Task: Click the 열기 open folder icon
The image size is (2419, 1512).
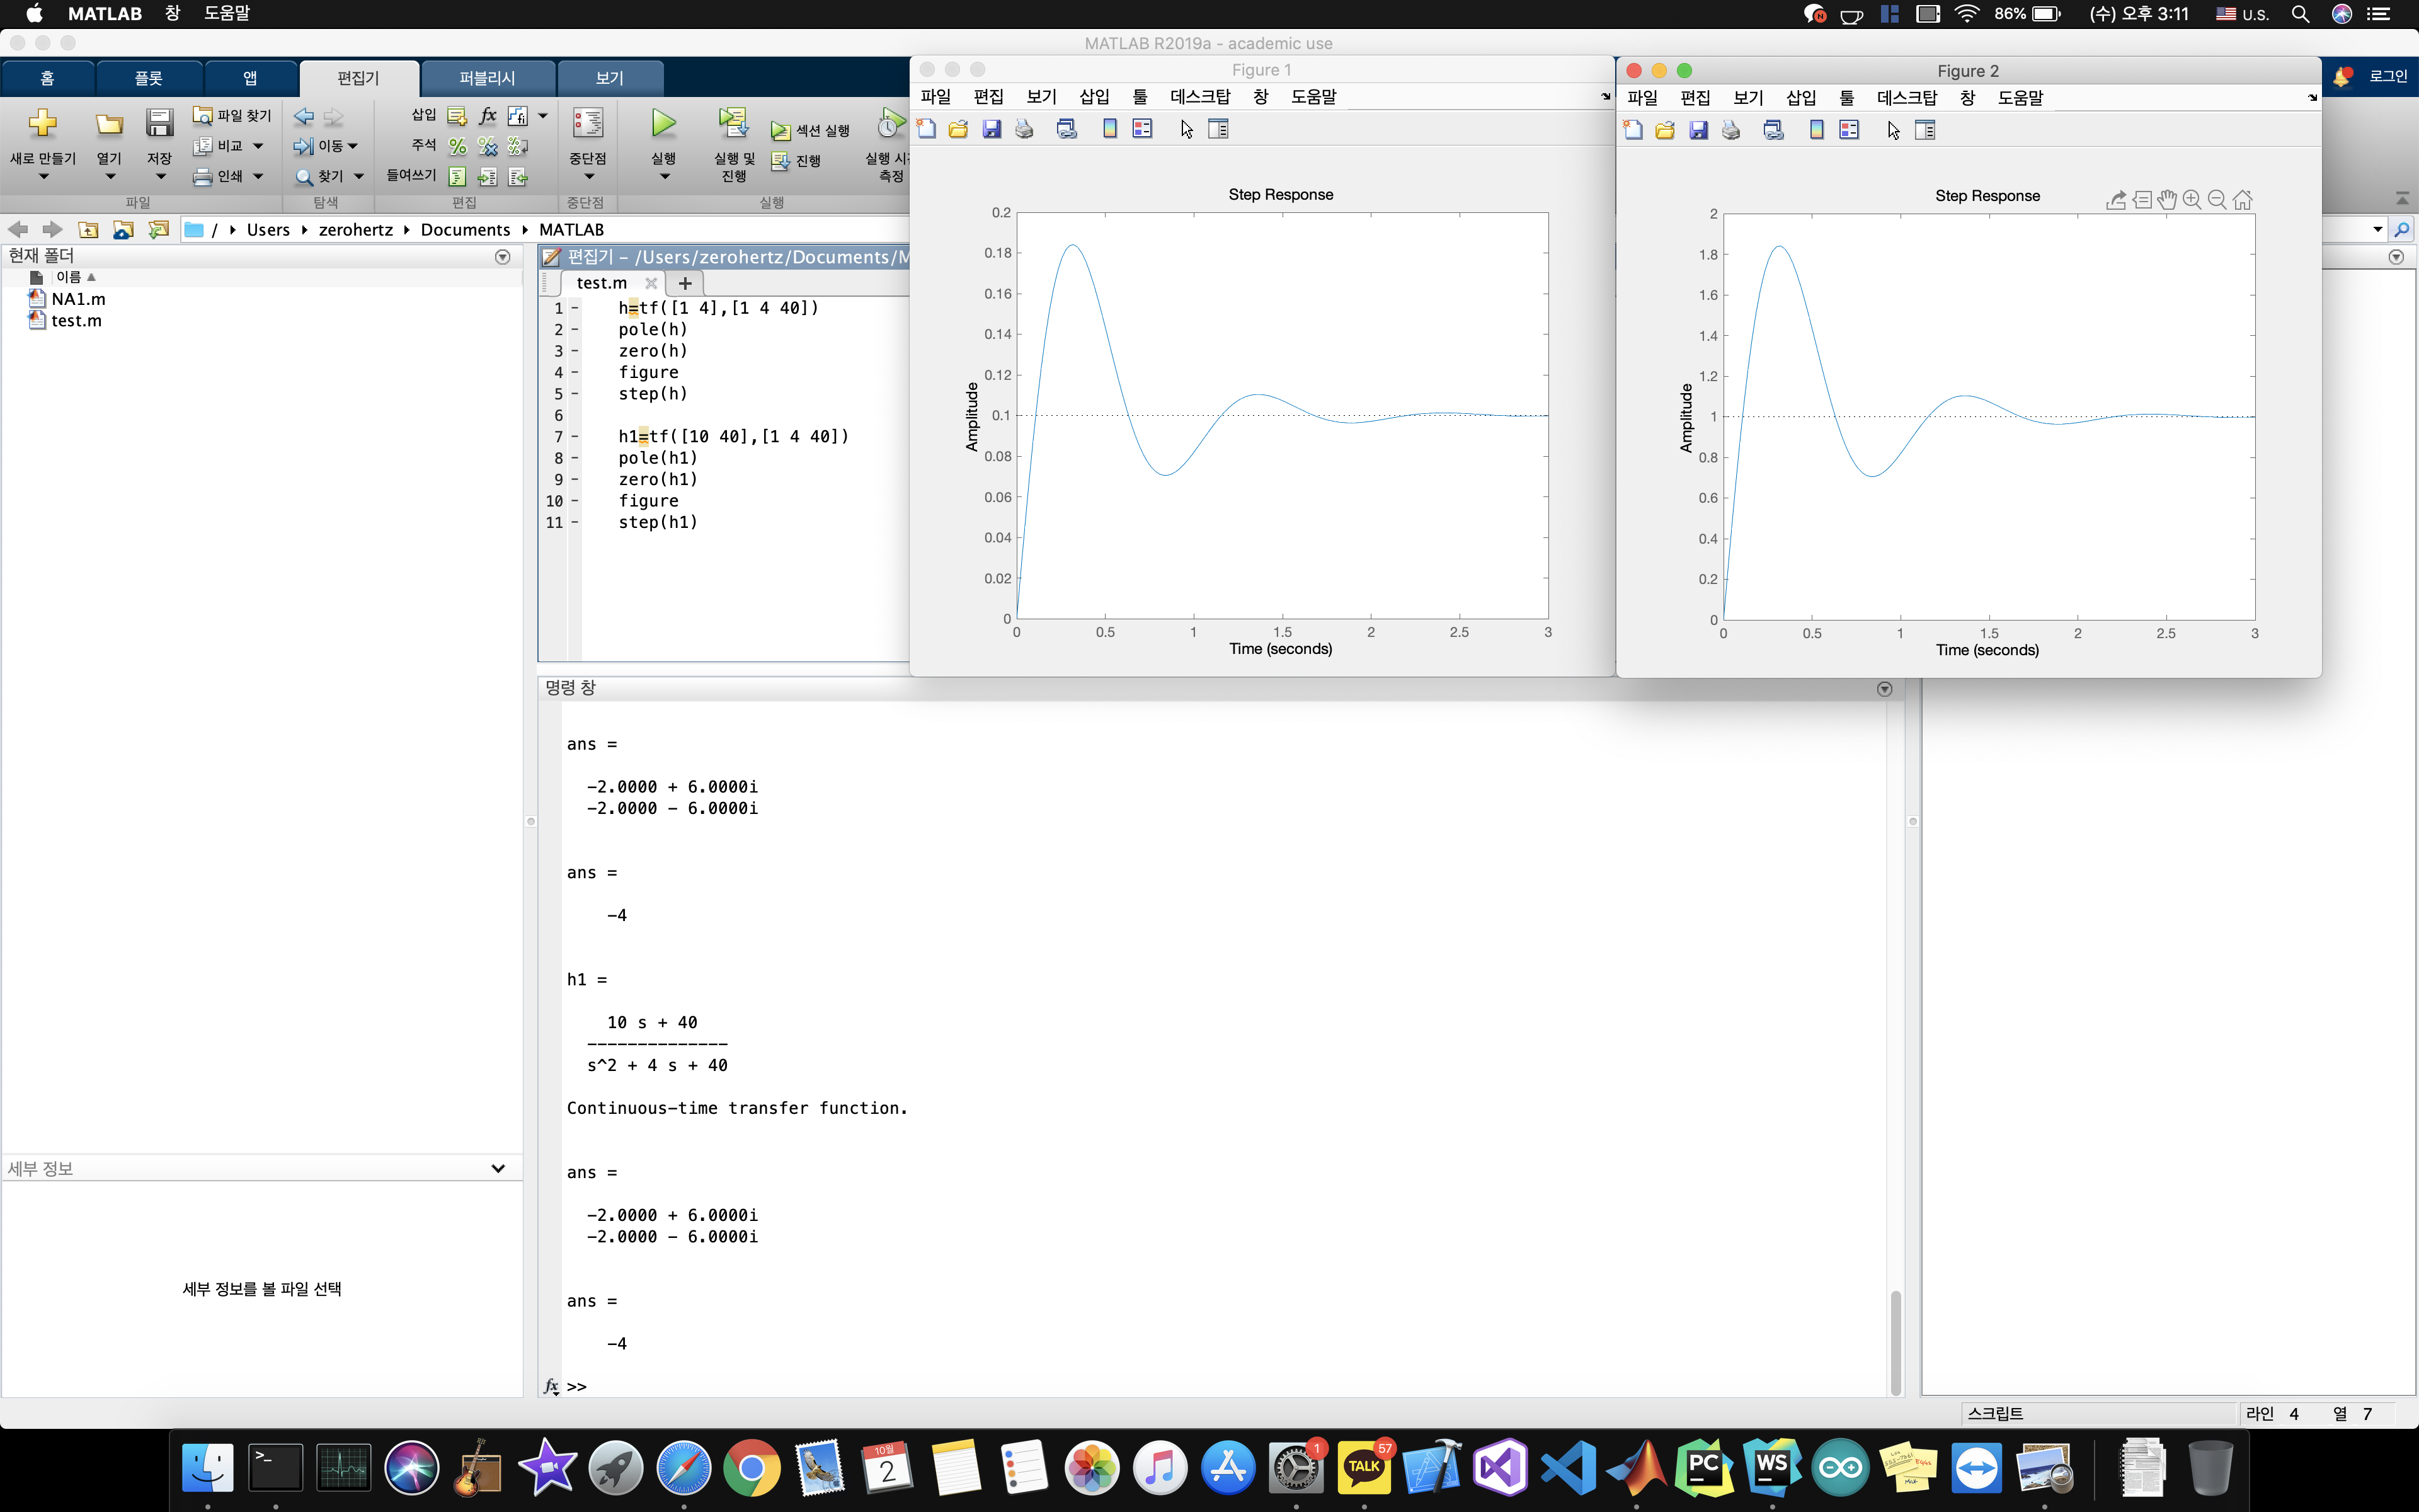Action: click(109, 124)
